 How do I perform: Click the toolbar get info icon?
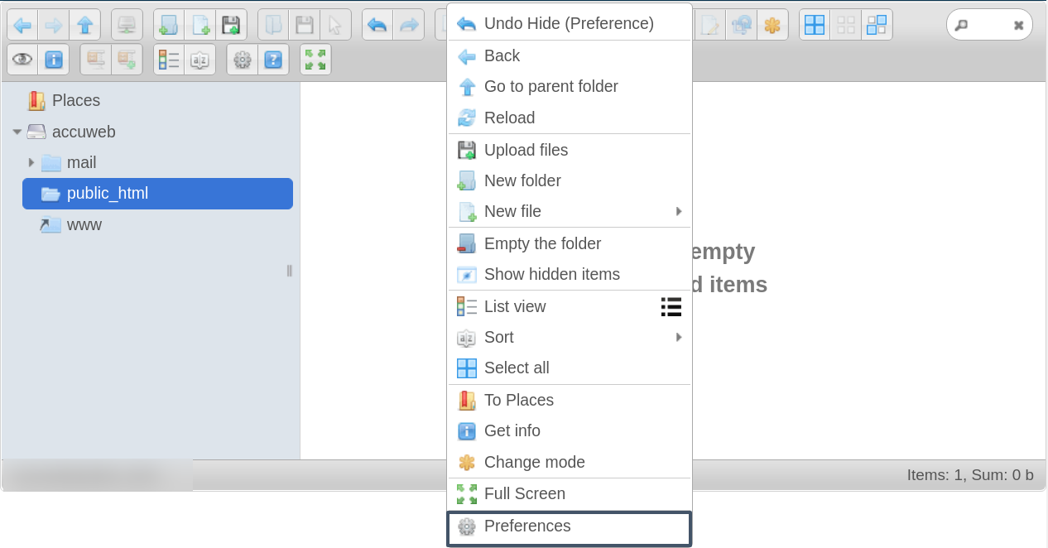[54, 60]
